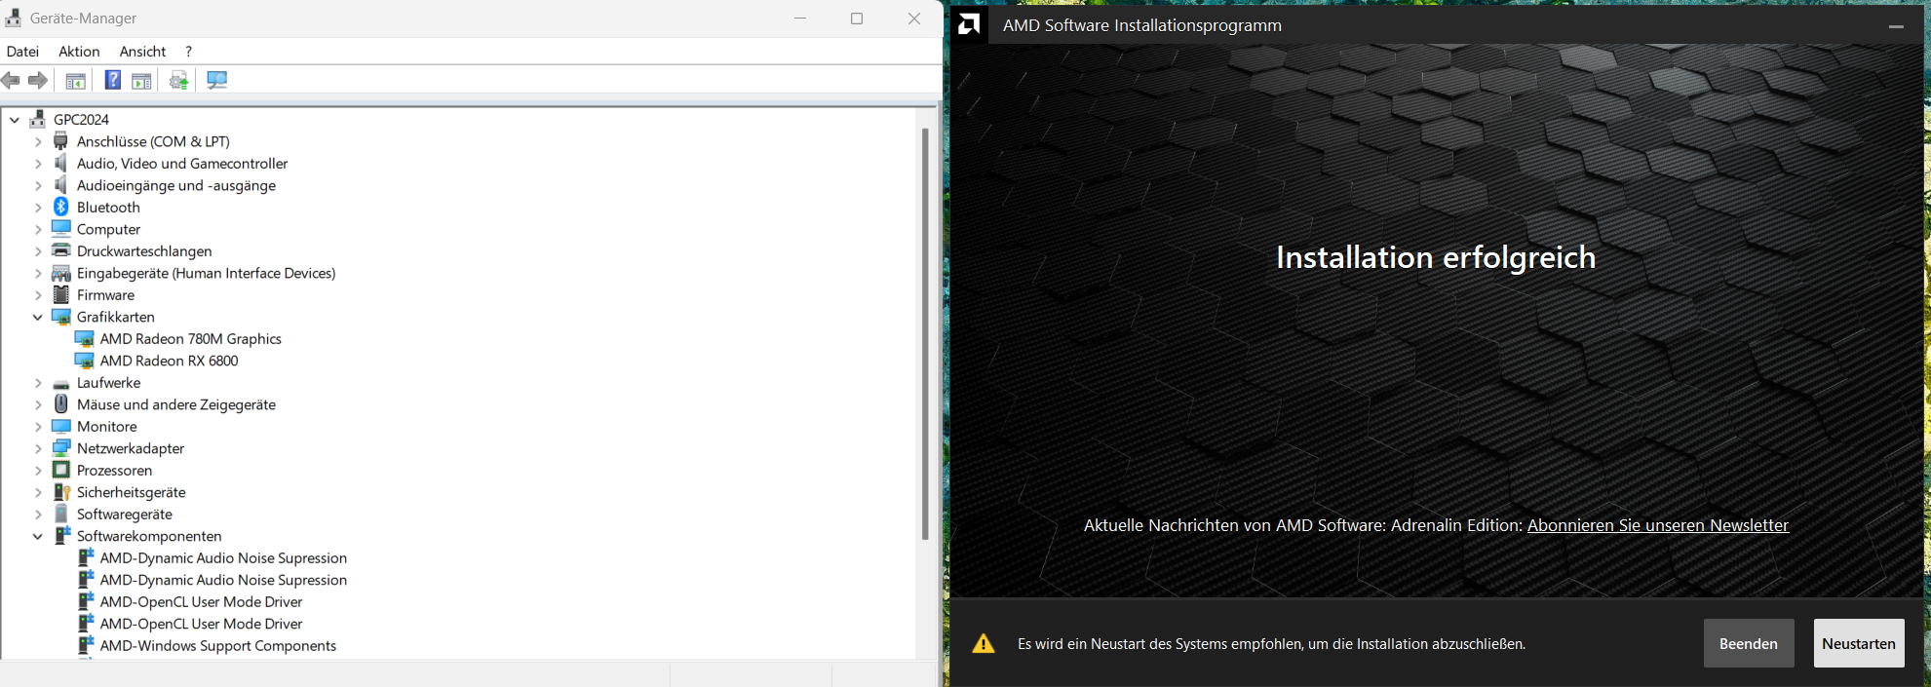The height and width of the screenshot is (687, 1931).
Task: Click the Back arrow in Geräte-Manager toolbar
Action: tap(11, 80)
